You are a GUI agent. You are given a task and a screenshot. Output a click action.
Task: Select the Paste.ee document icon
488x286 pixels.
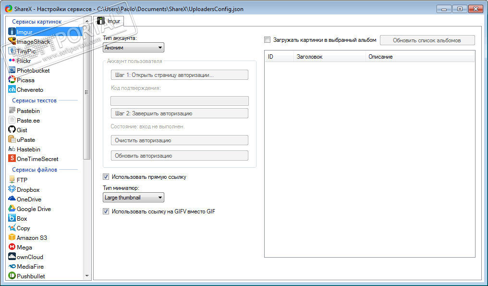click(12, 120)
